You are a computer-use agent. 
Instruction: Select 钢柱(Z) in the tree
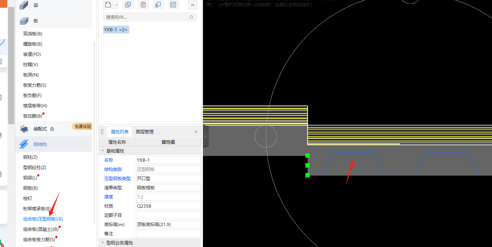pyautogui.click(x=31, y=157)
